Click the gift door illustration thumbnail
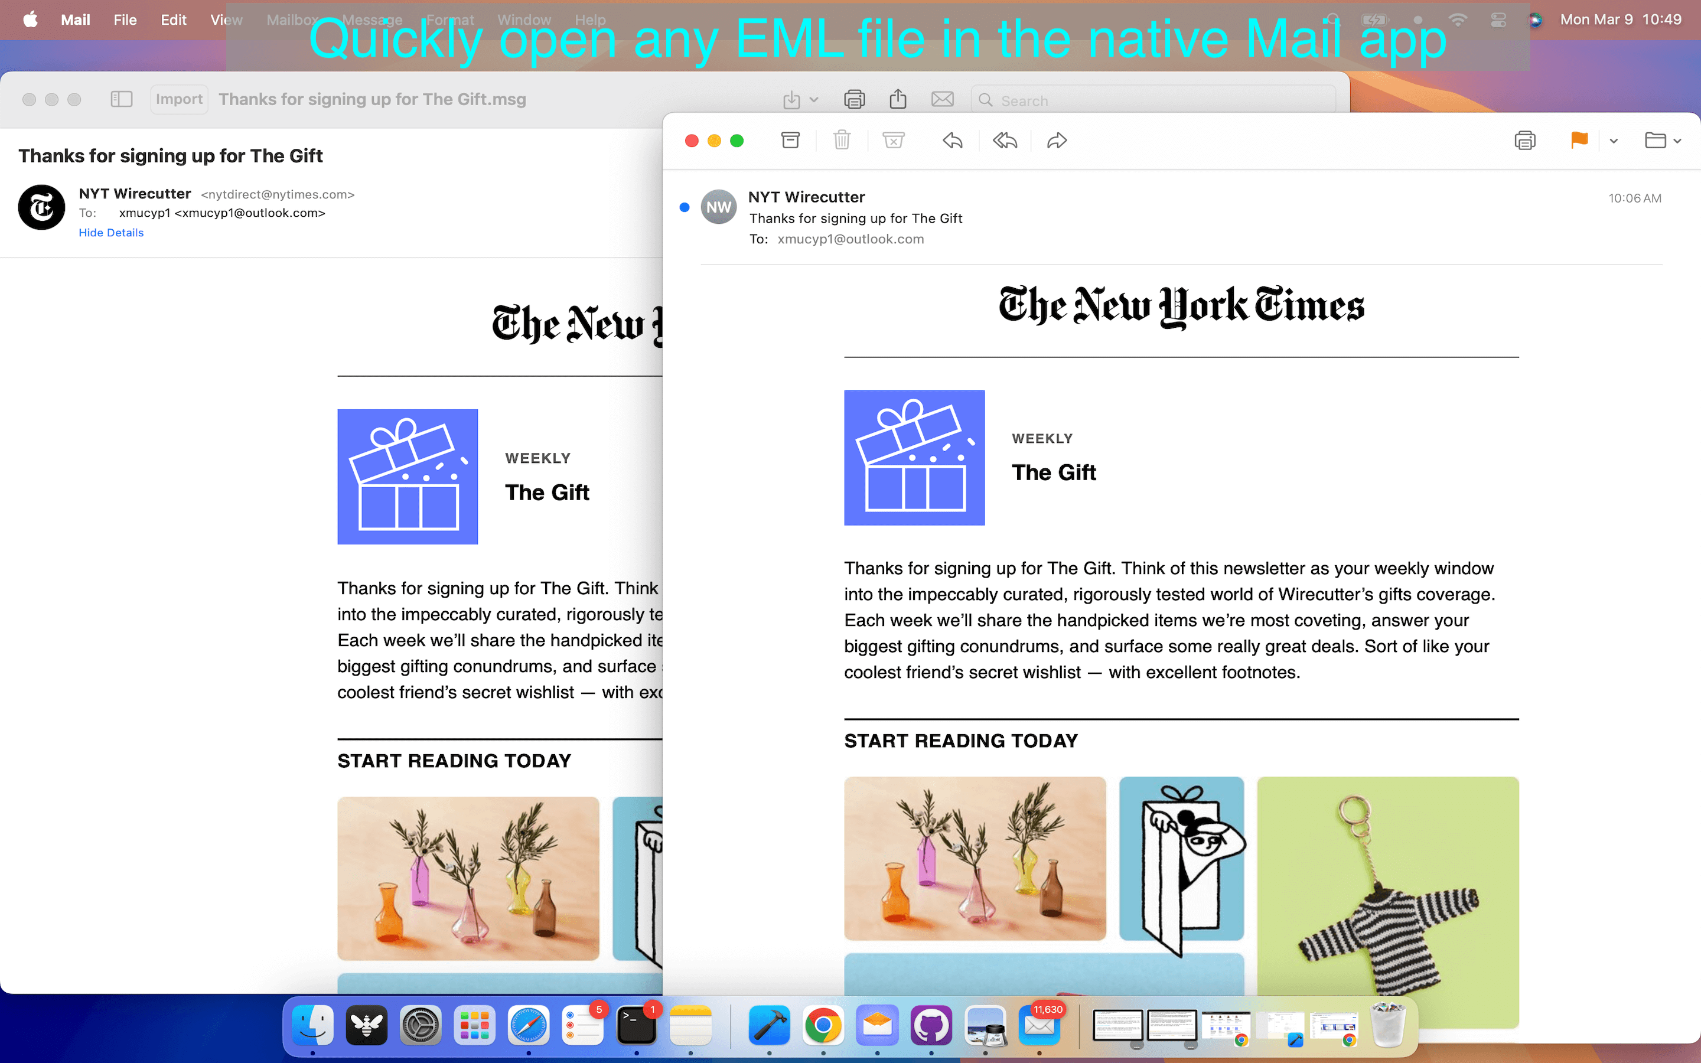This screenshot has width=1701, height=1063. pyautogui.click(x=1182, y=859)
